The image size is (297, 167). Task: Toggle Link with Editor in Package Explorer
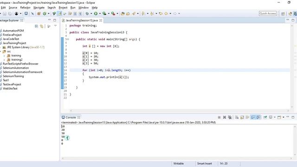41,26
